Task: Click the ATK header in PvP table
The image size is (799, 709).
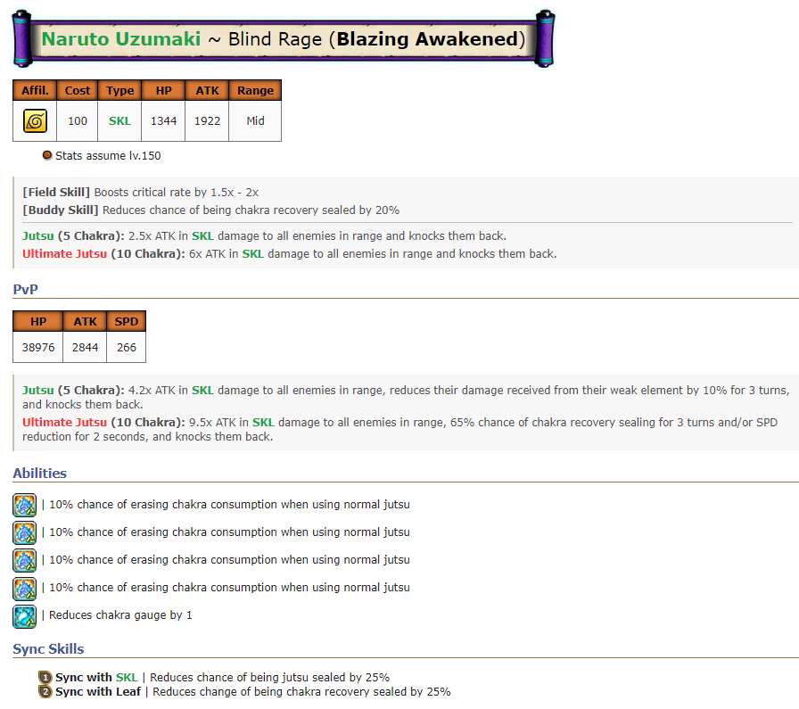Action: [85, 322]
